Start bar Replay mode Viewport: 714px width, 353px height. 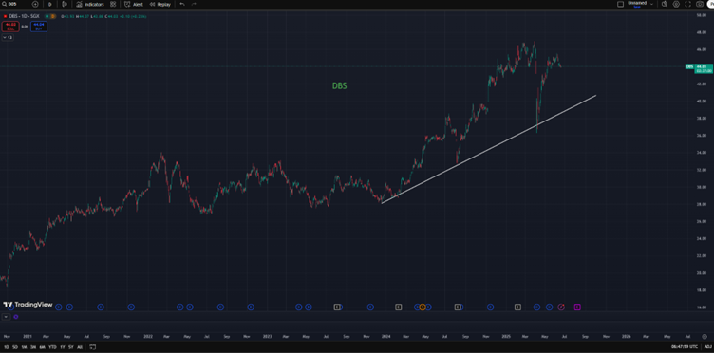point(160,4)
